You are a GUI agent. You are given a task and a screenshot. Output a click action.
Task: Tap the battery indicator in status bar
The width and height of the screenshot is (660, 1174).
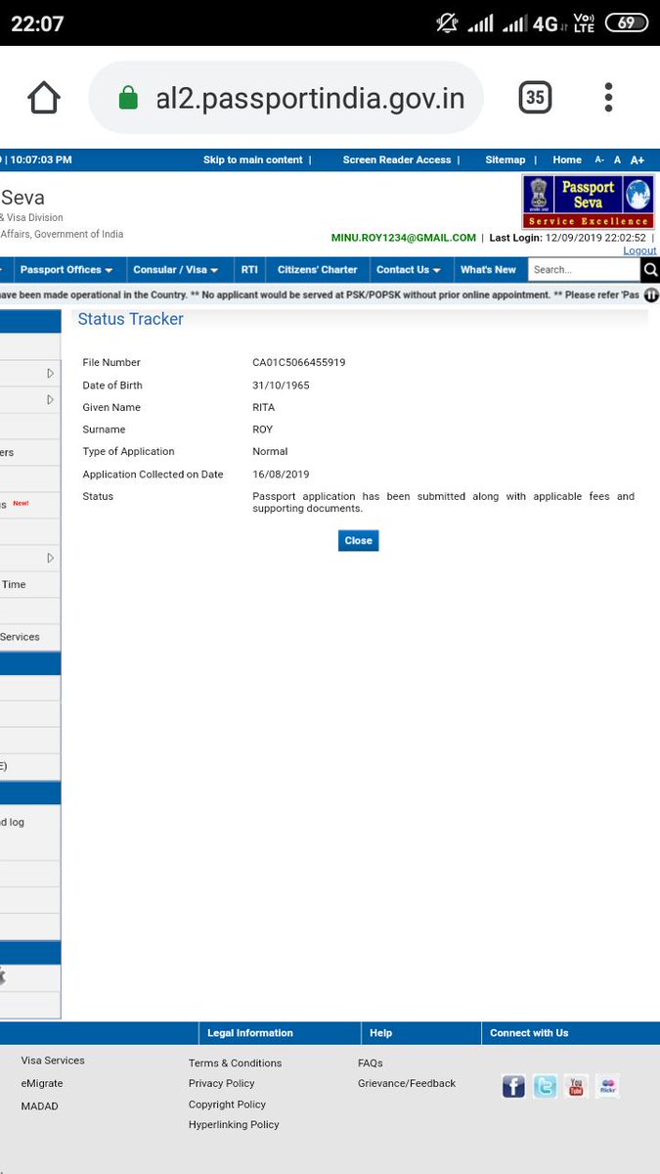coord(627,23)
